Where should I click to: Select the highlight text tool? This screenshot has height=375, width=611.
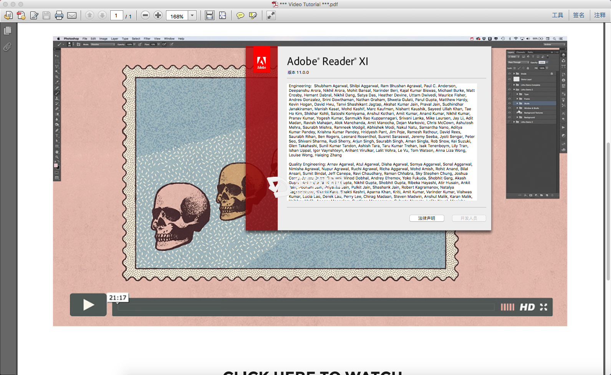(253, 15)
